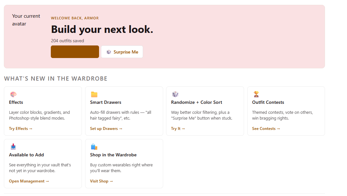Image resolution: width=347 pixels, height=196 pixels.
Task: Click the solid brown button under outfits saved
Action: click(x=75, y=52)
